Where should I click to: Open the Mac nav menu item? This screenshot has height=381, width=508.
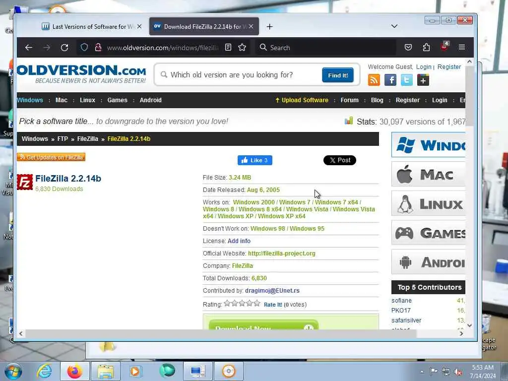[62, 100]
